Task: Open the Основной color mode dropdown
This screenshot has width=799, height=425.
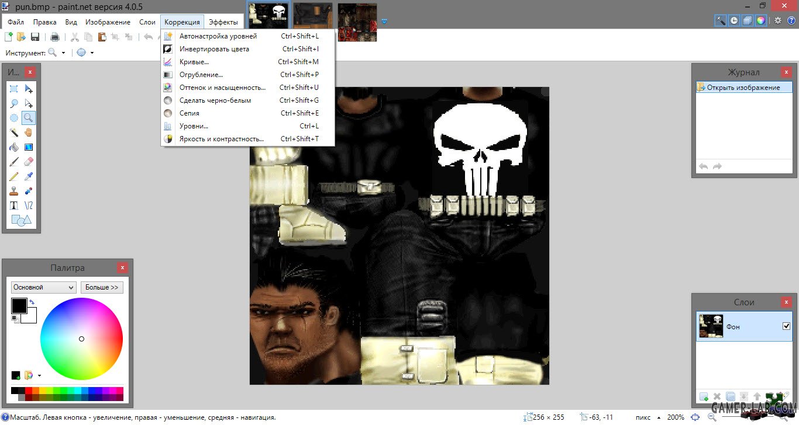Action: point(44,287)
